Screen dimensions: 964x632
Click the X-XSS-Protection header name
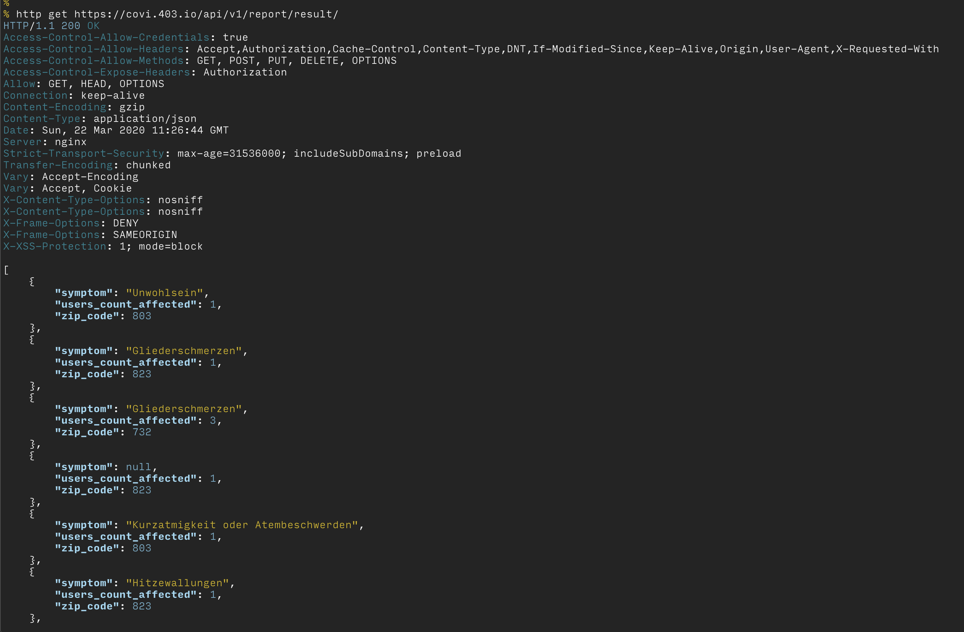click(x=54, y=246)
